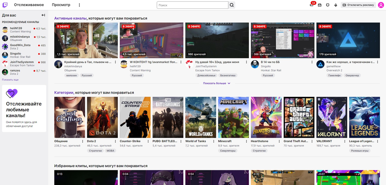Open the VALORANT category cover
This screenshot has width=386, height=185.
[x=332, y=117]
